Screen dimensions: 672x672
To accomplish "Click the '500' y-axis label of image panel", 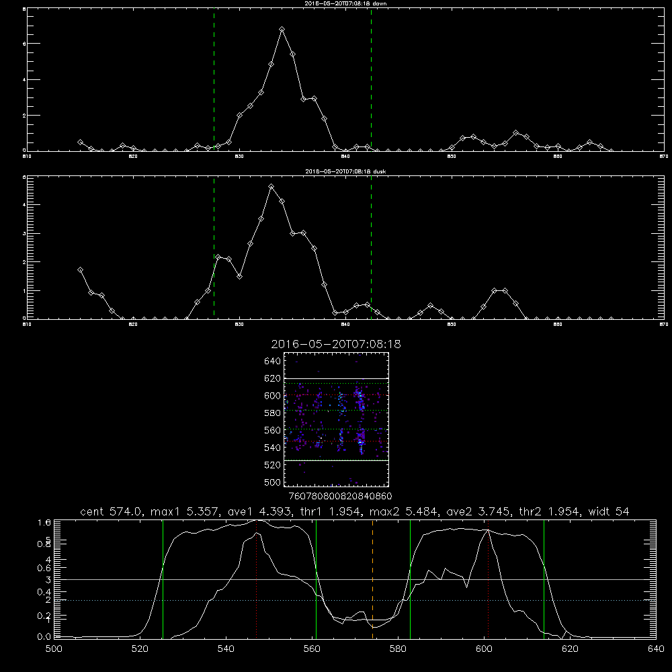I will tap(273, 482).
